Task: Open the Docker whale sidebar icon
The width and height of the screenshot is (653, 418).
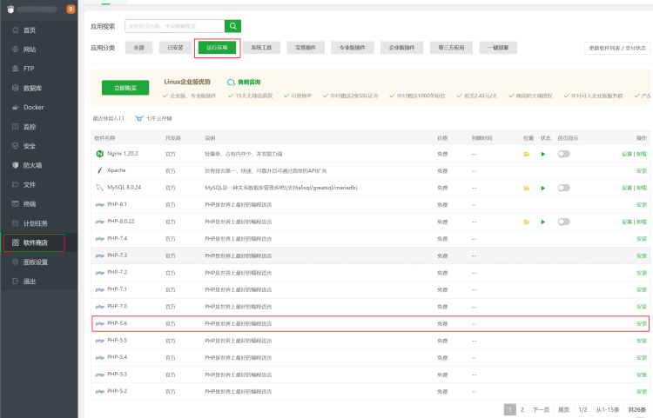Action: pyautogui.click(x=16, y=107)
